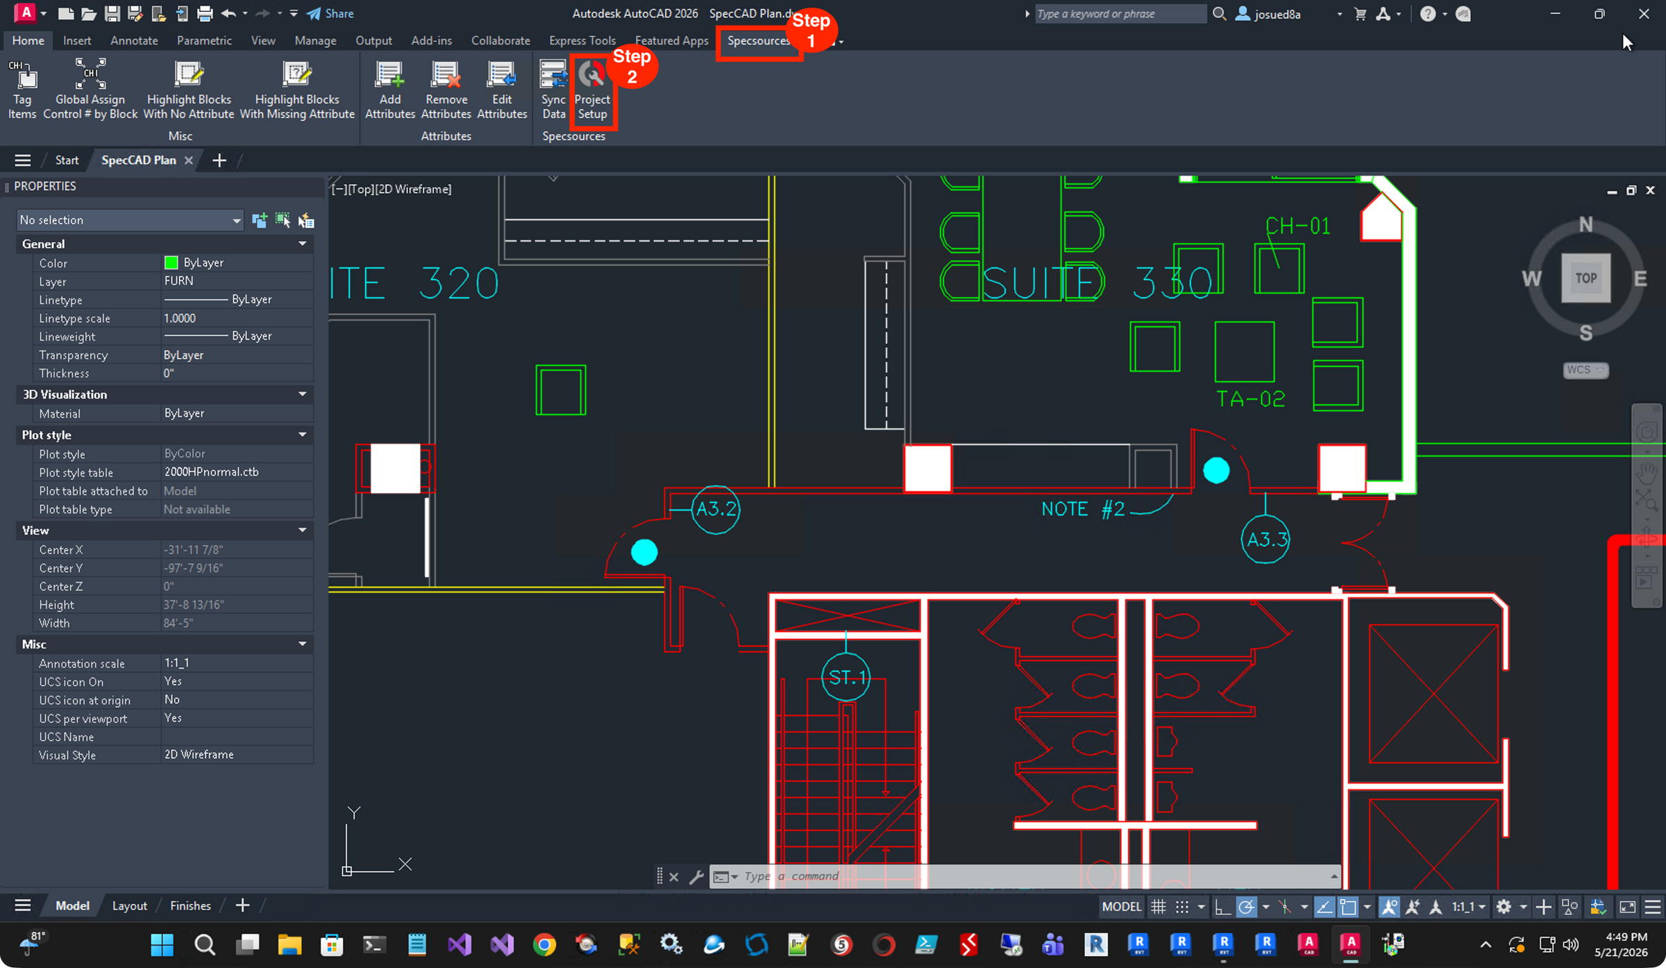Toggle snap mode in status bar

(x=1181, y=906)
